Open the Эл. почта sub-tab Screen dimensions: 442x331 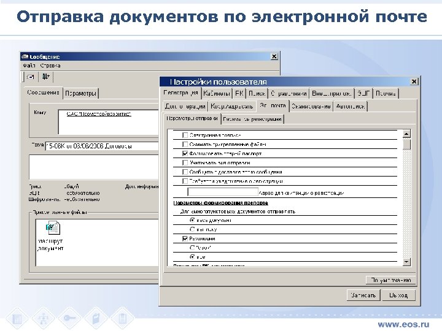pos(273,105)
